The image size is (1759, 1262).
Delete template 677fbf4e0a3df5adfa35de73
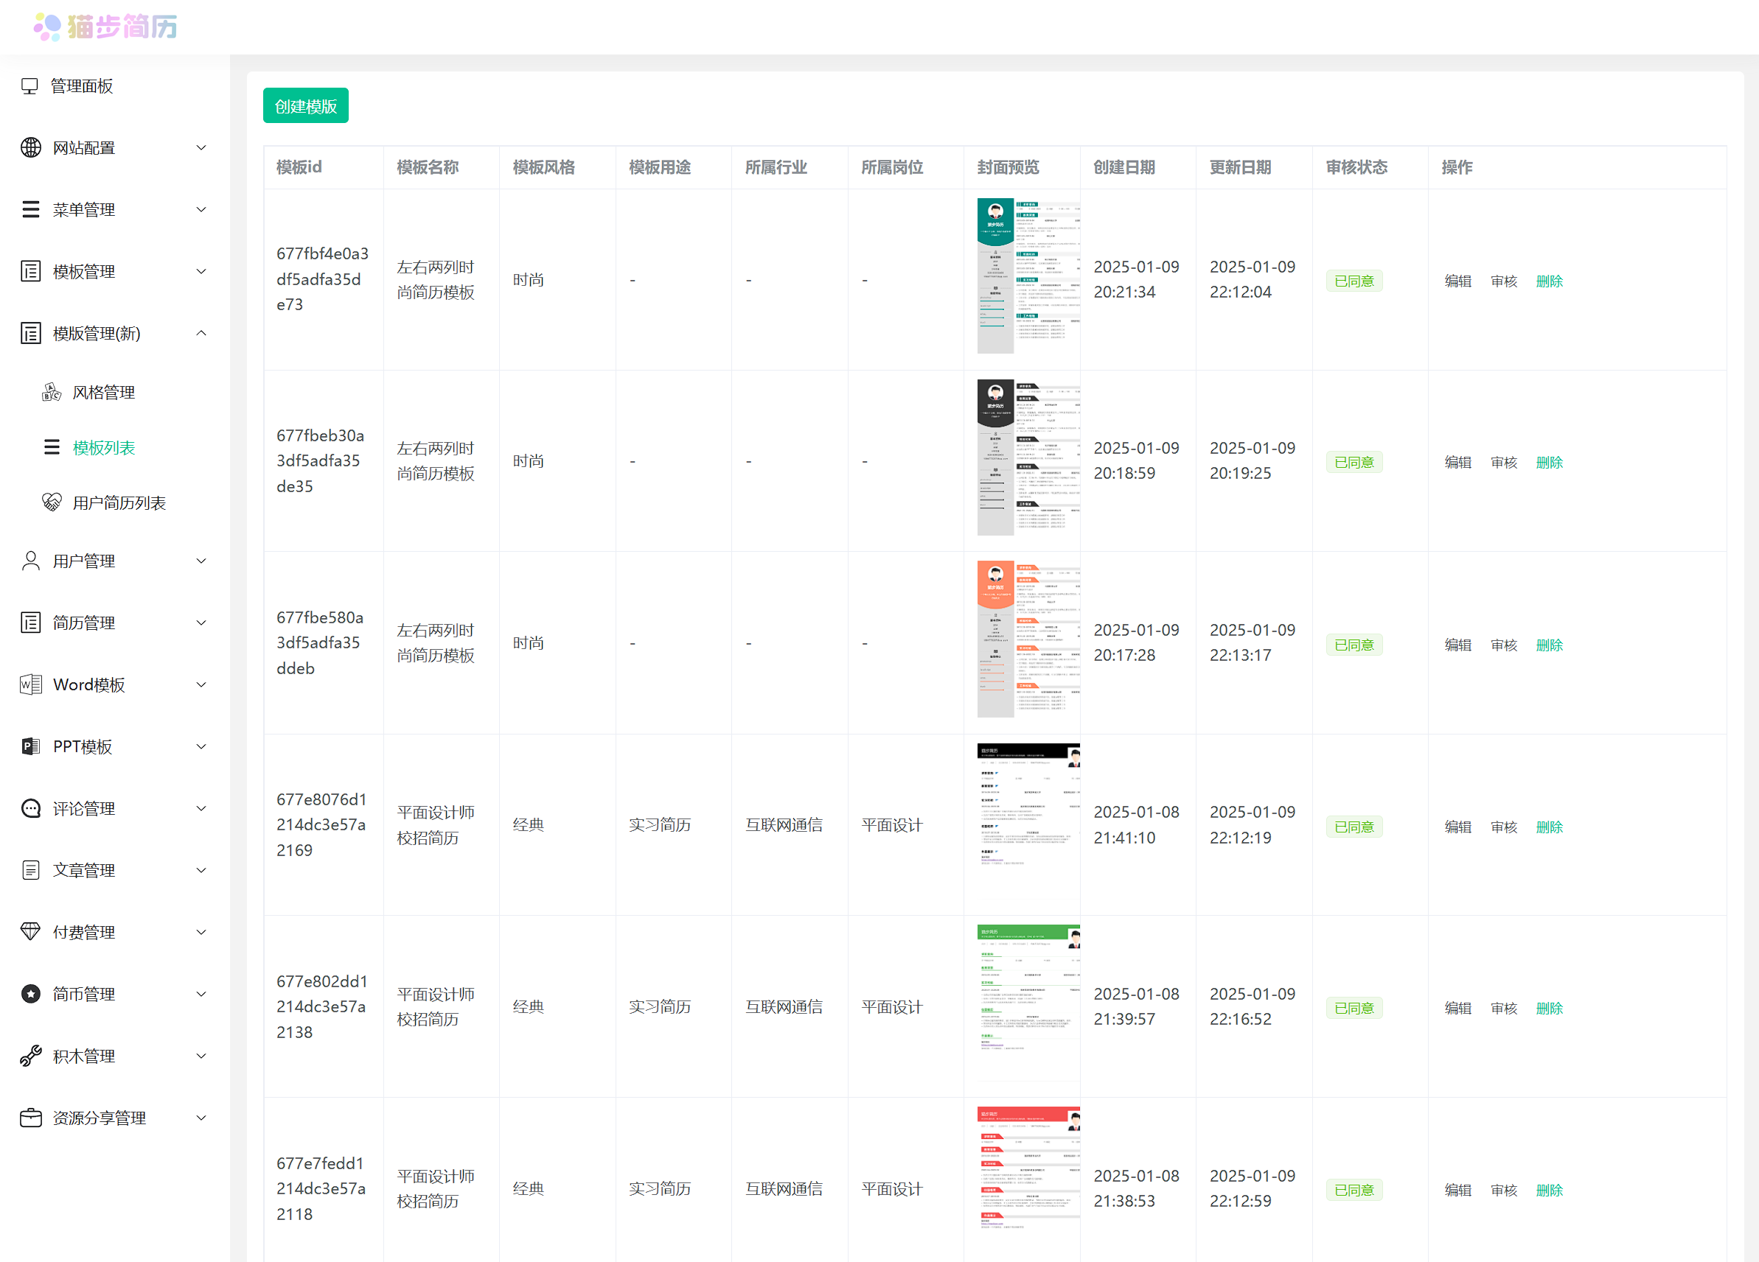pyautogui.click(x=1549, y=281)
